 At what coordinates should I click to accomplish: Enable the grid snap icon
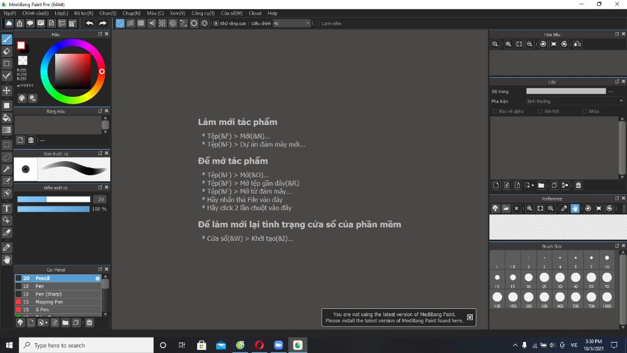pyautogui.click(x=141, y=23)
